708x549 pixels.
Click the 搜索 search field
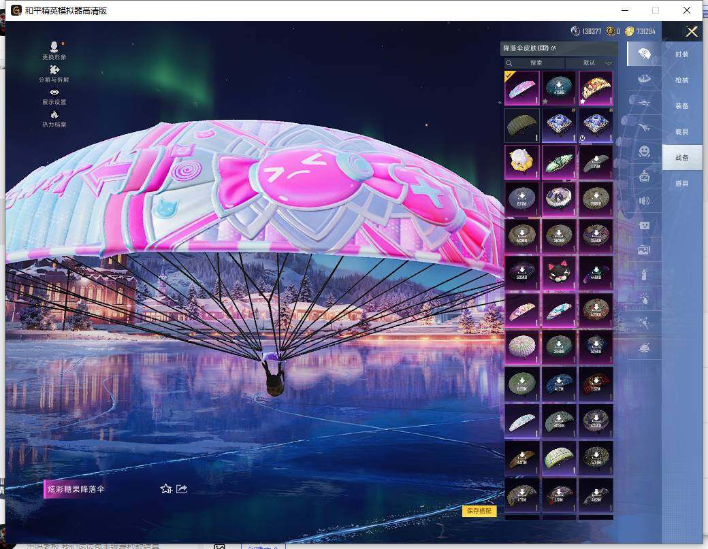533,63
